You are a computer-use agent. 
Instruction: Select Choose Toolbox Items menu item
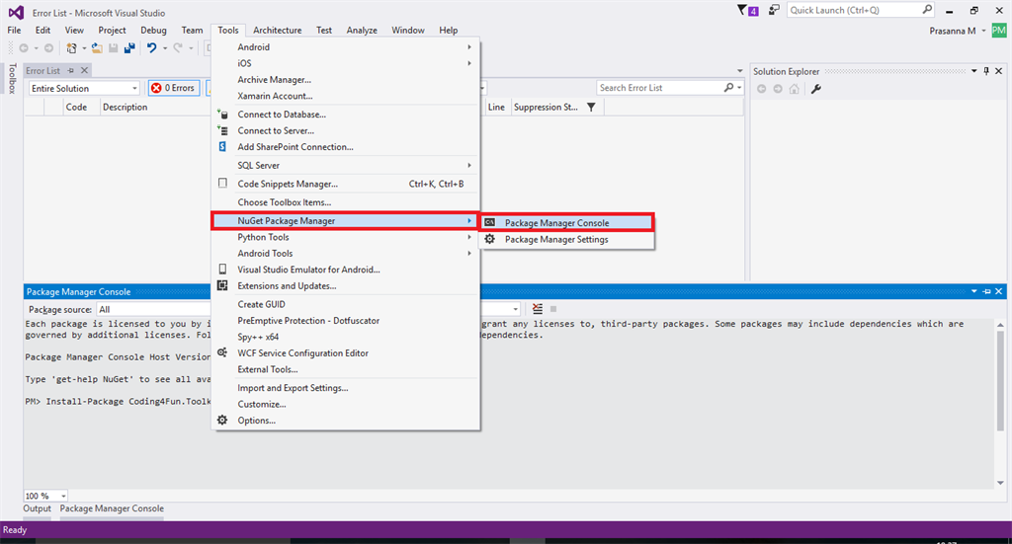coord(346,201)
